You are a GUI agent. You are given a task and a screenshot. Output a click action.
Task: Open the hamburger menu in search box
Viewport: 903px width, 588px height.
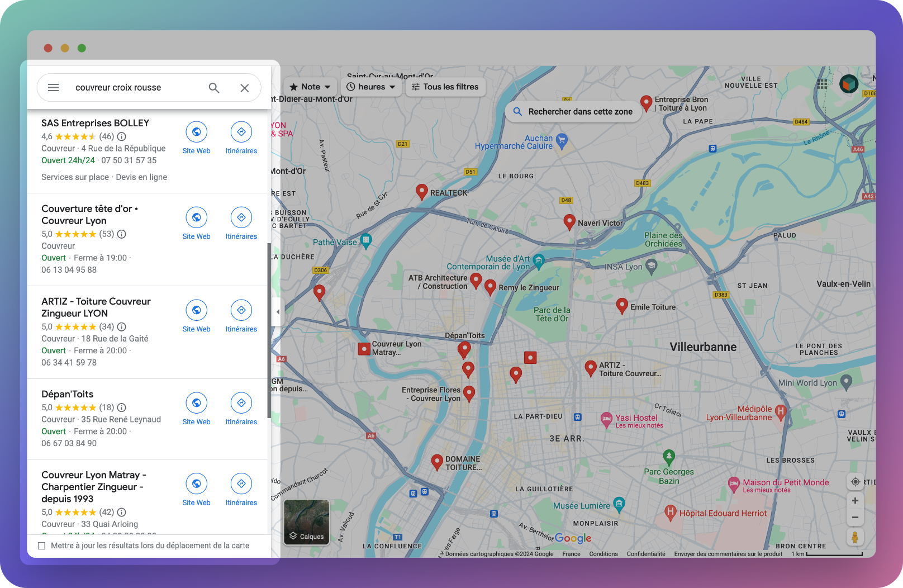(x=54, y=88)
